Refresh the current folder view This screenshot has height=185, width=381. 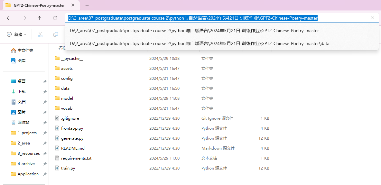pos(55,18)
